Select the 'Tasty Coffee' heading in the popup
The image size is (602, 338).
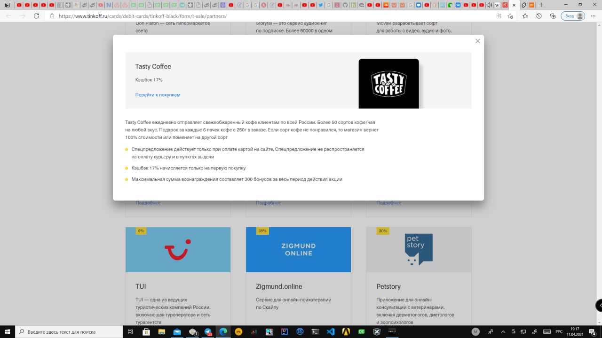[x=153, y=67]
